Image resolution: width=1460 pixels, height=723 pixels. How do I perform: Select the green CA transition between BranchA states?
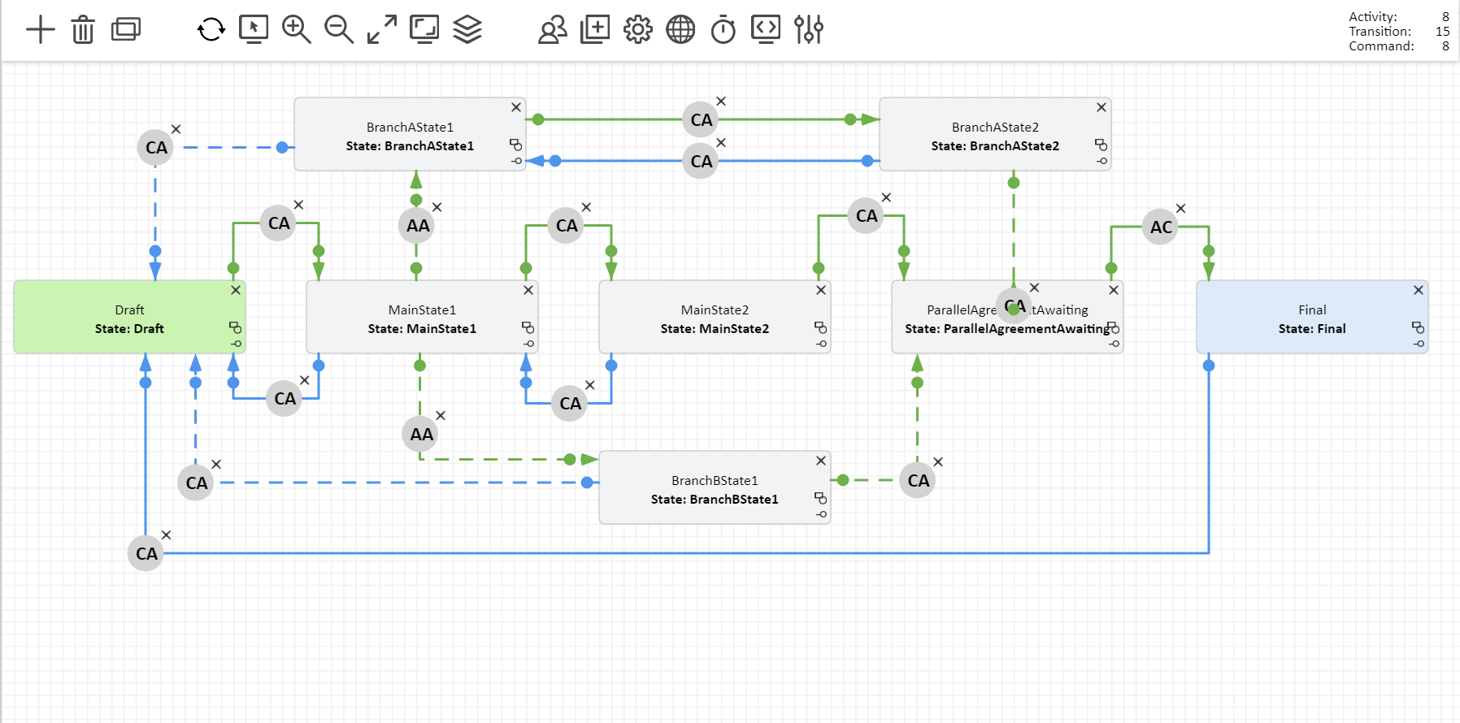click(x=701, y=120)
